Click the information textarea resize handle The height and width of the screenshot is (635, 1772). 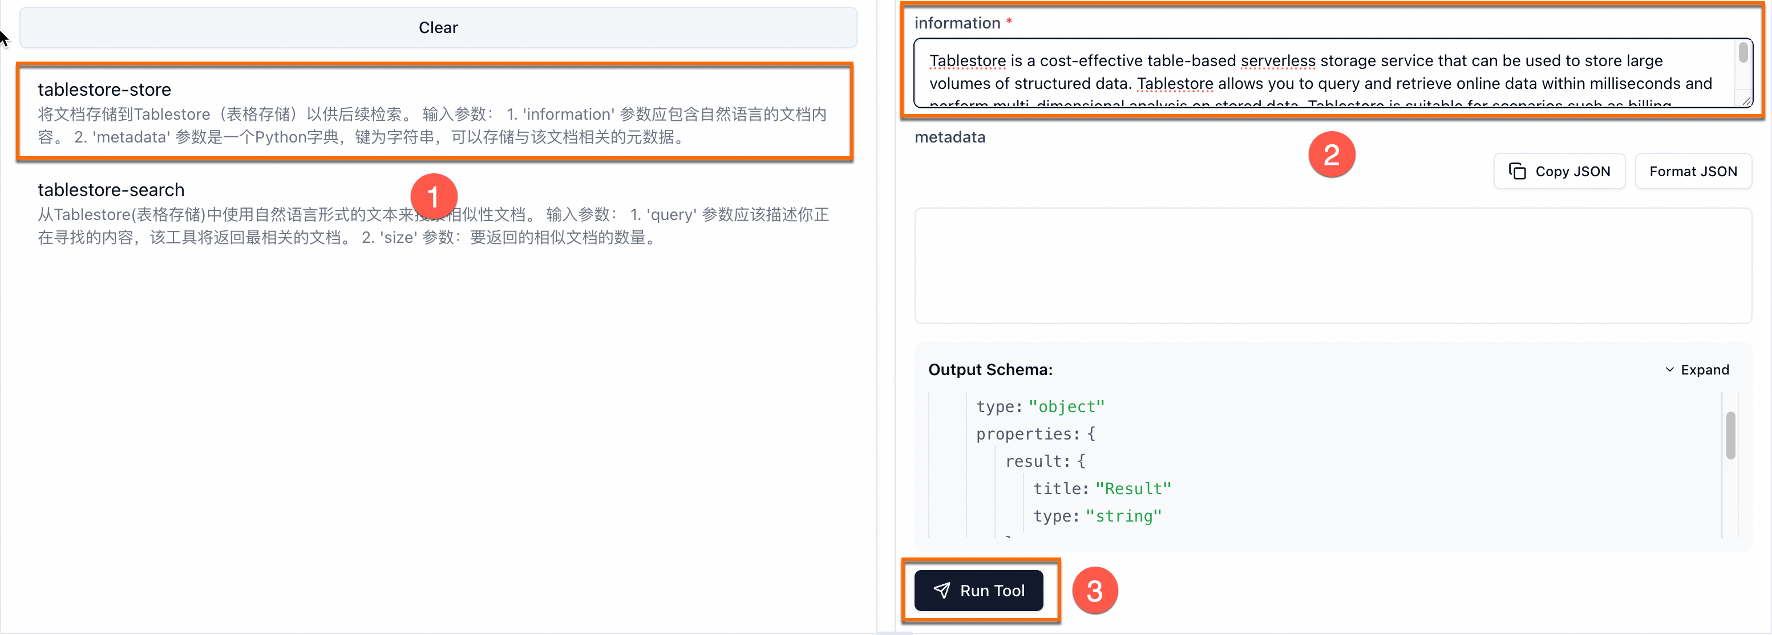pos(1746,101)
